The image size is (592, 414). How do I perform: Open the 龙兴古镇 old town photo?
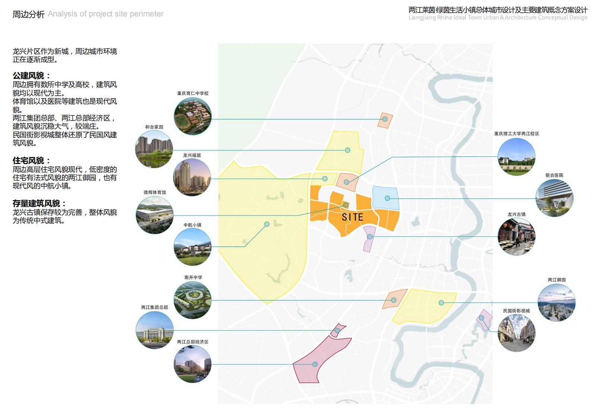(x=516, y=237)
